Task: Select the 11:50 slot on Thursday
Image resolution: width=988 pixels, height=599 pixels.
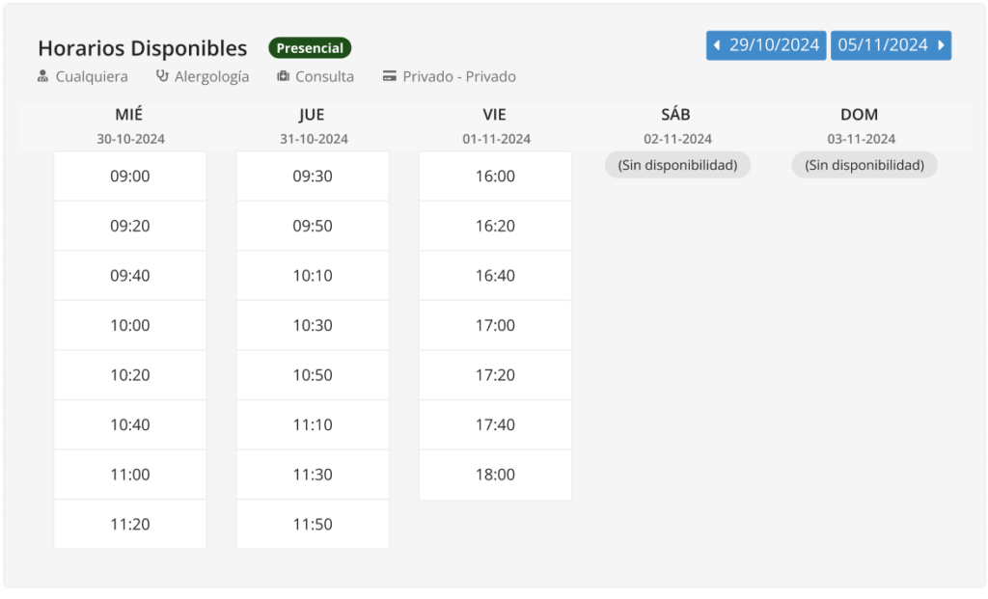Action: tap(313, 525)
